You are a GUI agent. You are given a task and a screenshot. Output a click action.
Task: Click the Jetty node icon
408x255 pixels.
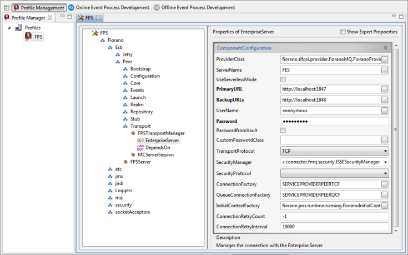pyautogui.click(x=118, y=54)
